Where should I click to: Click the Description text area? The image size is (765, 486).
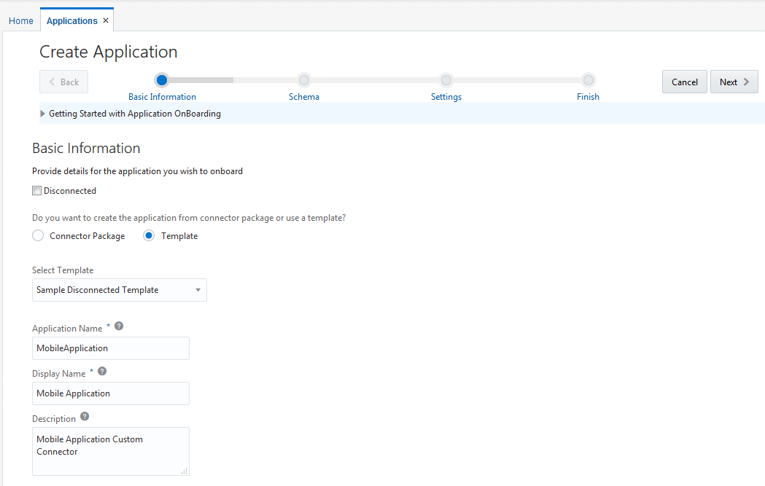pos(111,451)
